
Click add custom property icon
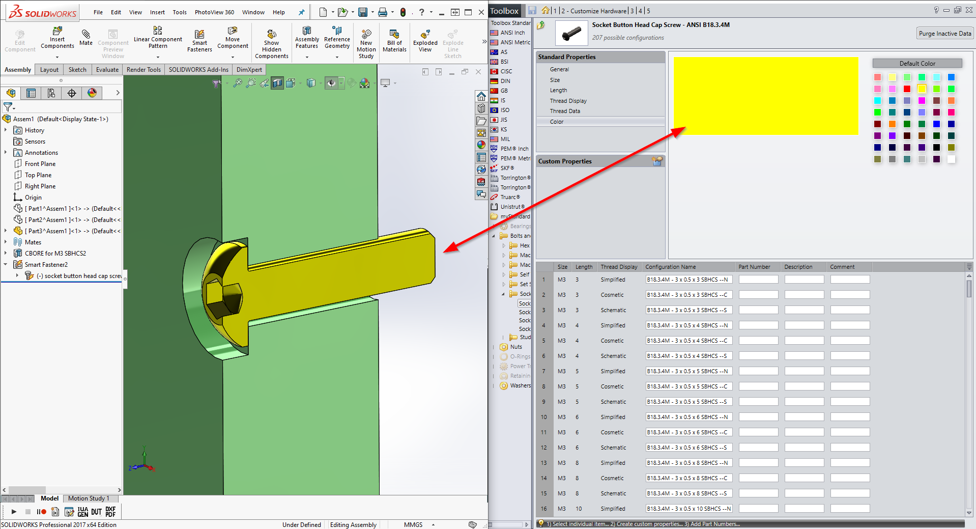657,161
